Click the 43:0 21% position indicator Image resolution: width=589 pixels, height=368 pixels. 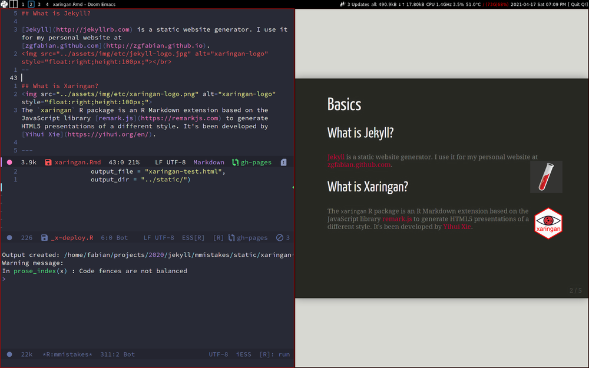(124, 163)
